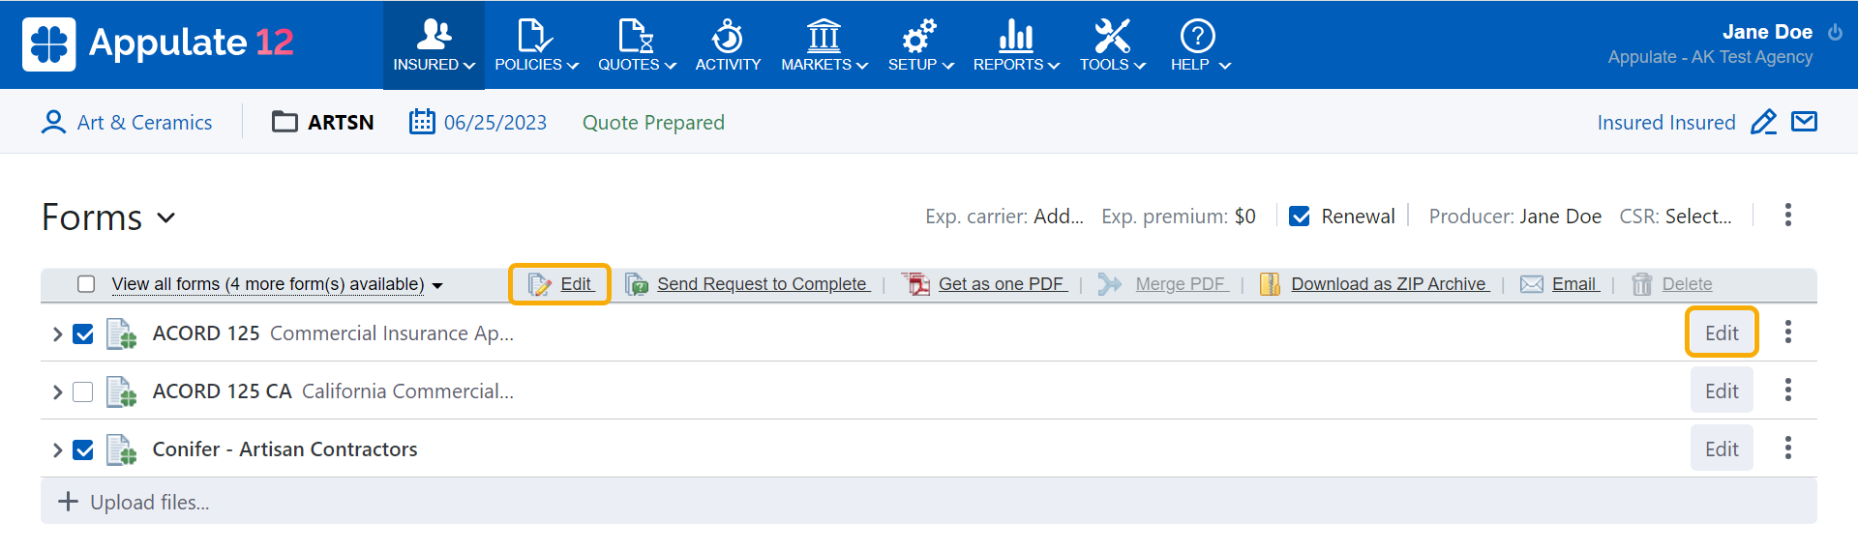Select a CSR from Select...
1858x550 pixels.
pos(1698,217)
